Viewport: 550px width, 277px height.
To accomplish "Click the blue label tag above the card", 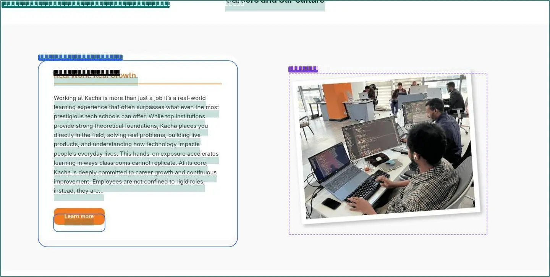I will pos(80,57).
